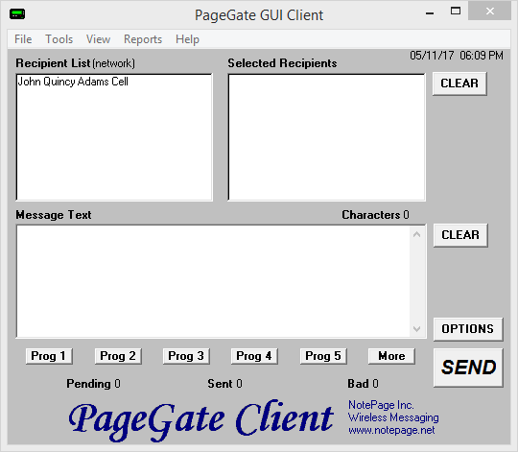
Task: Insert the Prog 4 preset message
Action: pyautogui.click(x=254, y=356)
